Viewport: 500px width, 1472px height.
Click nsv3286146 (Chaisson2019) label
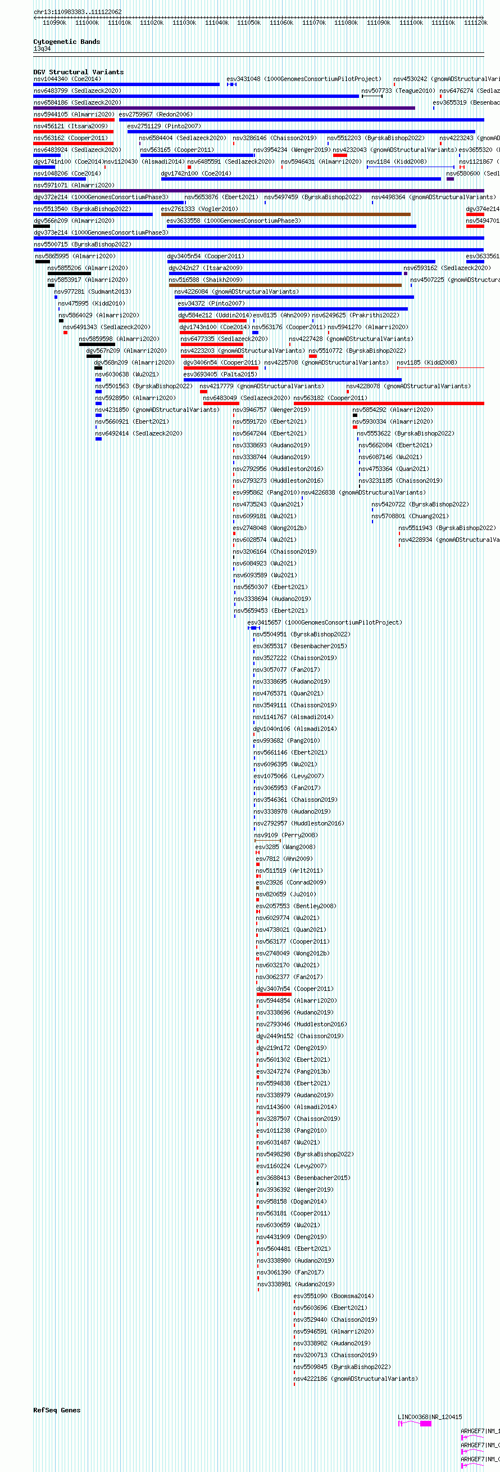click(275, 138)
